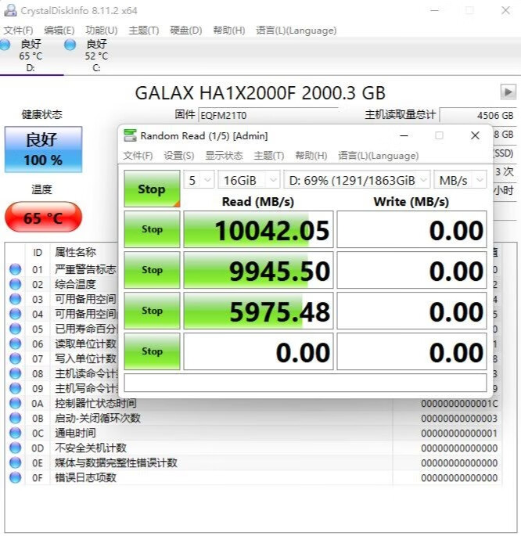
Task: Click the host reads field 4506 GB
Action: click(x=478, y=115)
